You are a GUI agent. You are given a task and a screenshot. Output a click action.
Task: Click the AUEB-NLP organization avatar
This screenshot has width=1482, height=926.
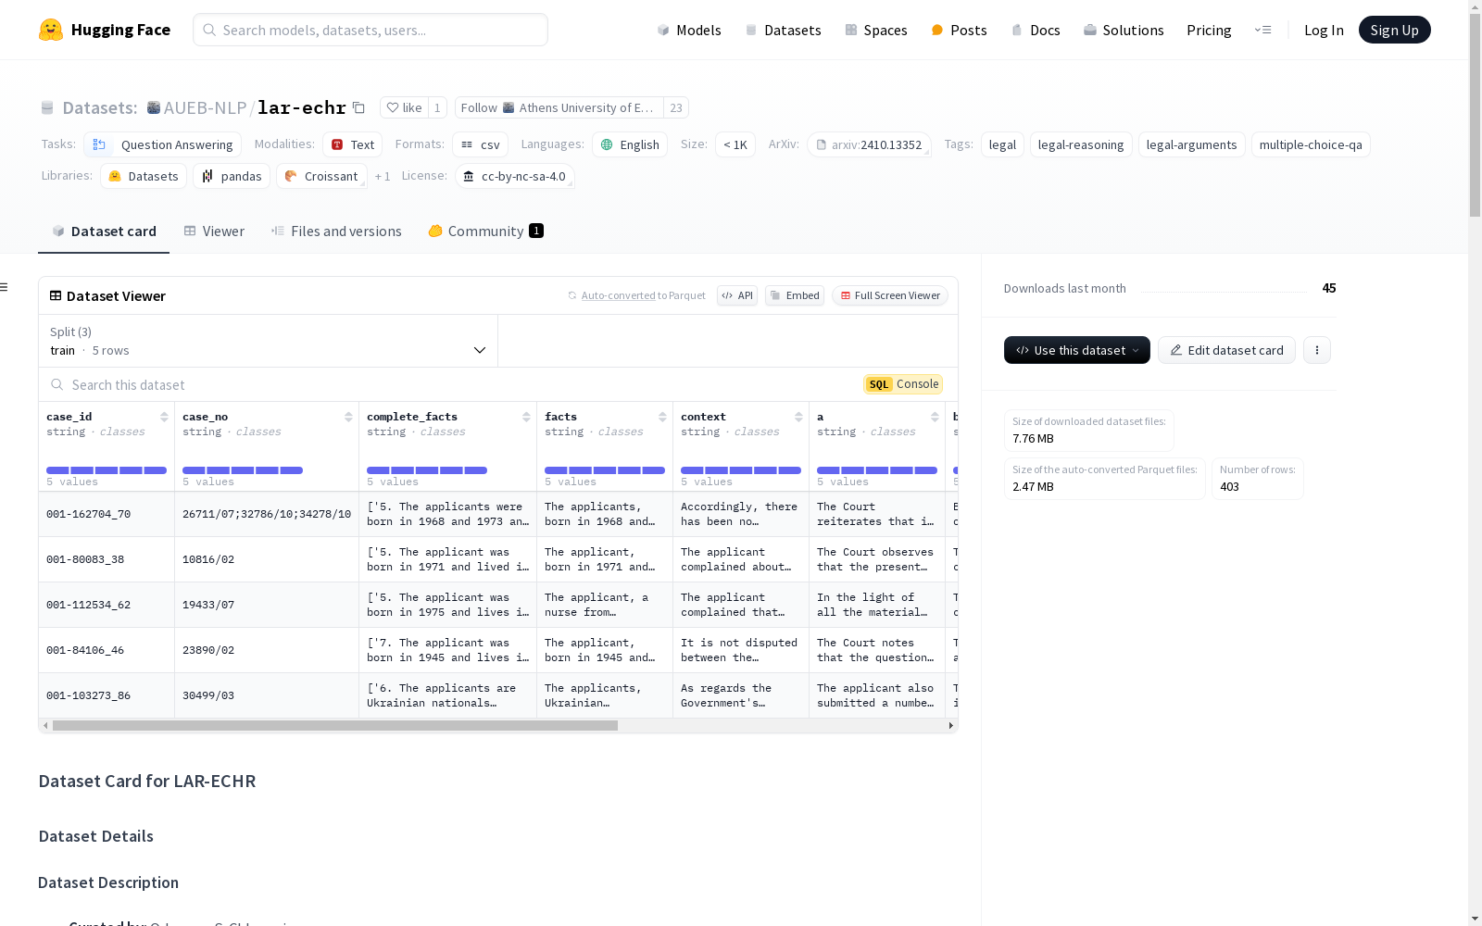point(154,107)
